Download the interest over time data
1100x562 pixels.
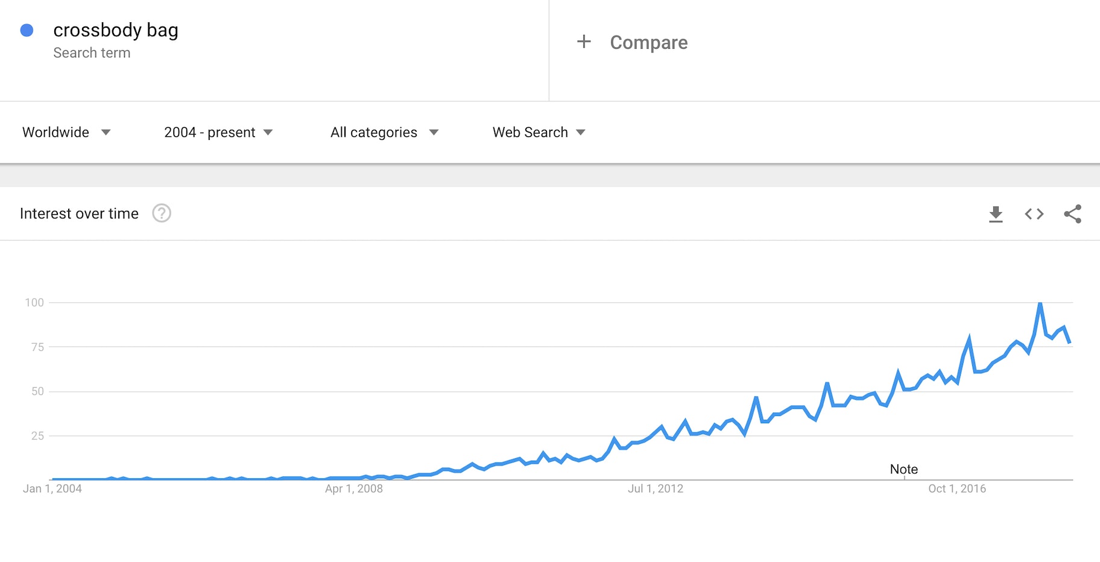[x=996, y=214]
